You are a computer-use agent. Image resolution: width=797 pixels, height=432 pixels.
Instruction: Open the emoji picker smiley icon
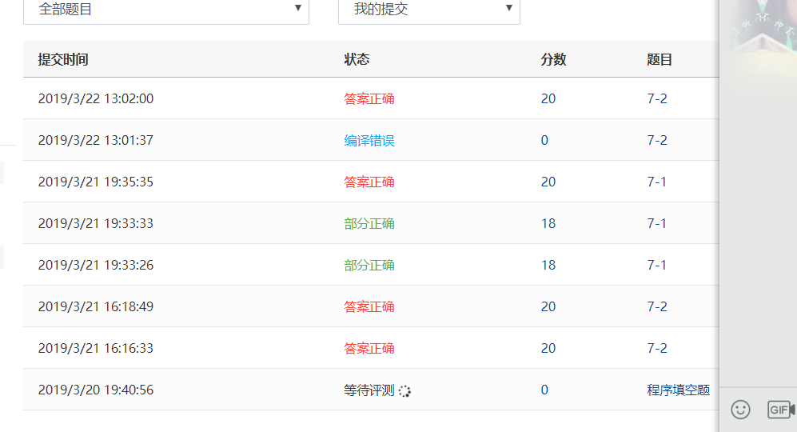741,410
